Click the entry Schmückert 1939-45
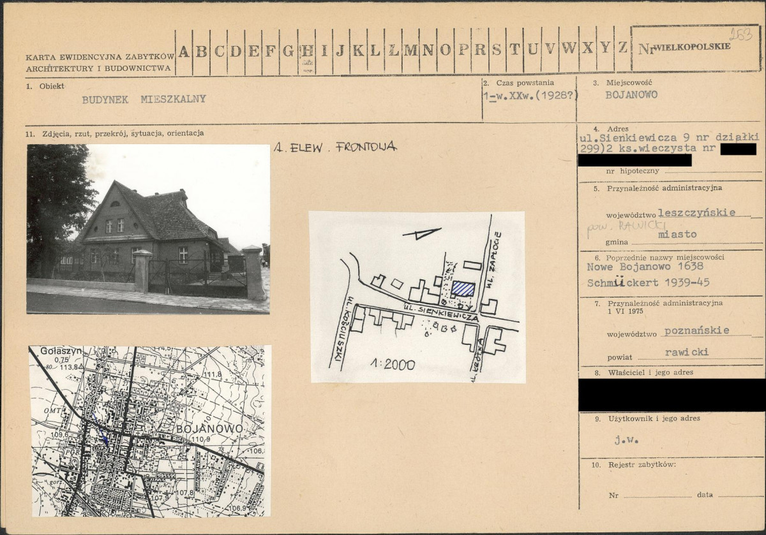Screen dimensions: 766x535 click(x=648, y=282)
